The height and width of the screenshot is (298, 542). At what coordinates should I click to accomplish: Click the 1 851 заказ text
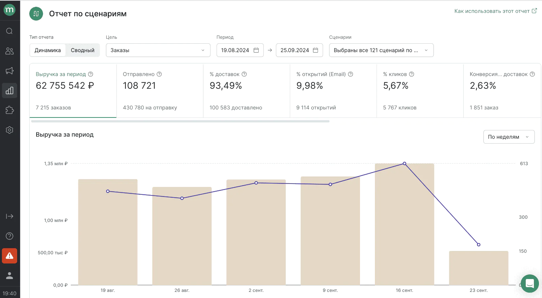coord(484,108)
